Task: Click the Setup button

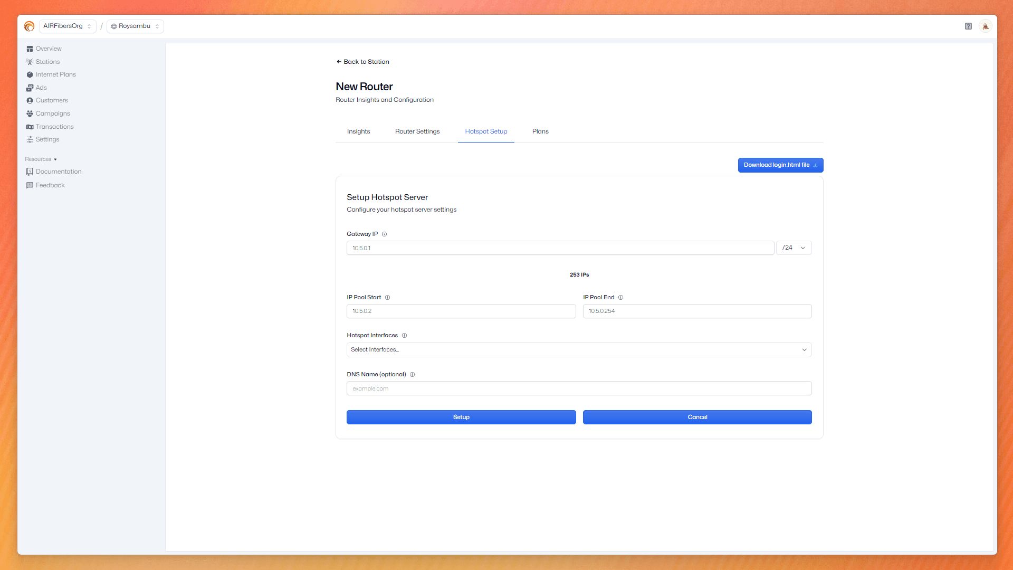Action: tap(461, 417)
